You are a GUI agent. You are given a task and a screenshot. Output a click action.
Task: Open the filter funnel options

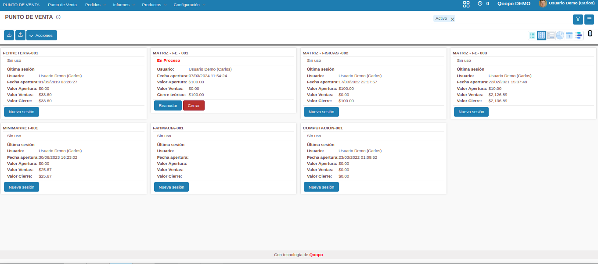(x=578, y=19)
